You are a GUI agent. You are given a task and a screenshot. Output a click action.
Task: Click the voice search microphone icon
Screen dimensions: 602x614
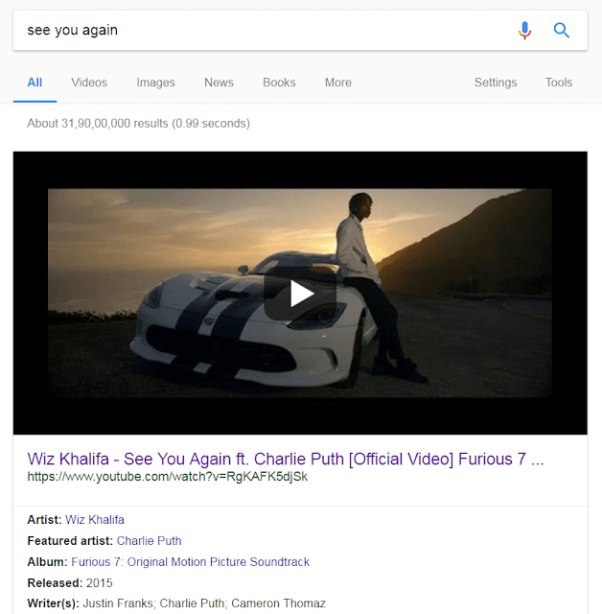tap(524, 30)
